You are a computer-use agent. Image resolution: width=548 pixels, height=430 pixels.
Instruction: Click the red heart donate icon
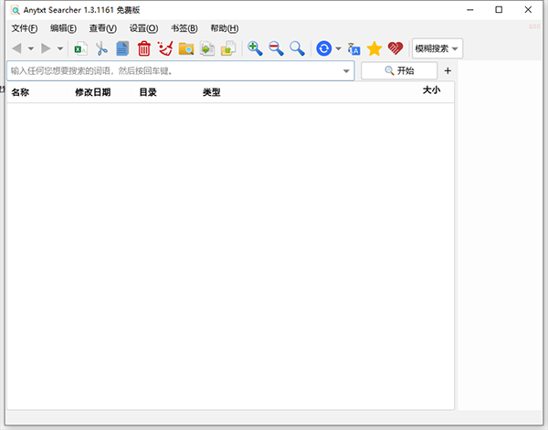click(x=395, y=48)
